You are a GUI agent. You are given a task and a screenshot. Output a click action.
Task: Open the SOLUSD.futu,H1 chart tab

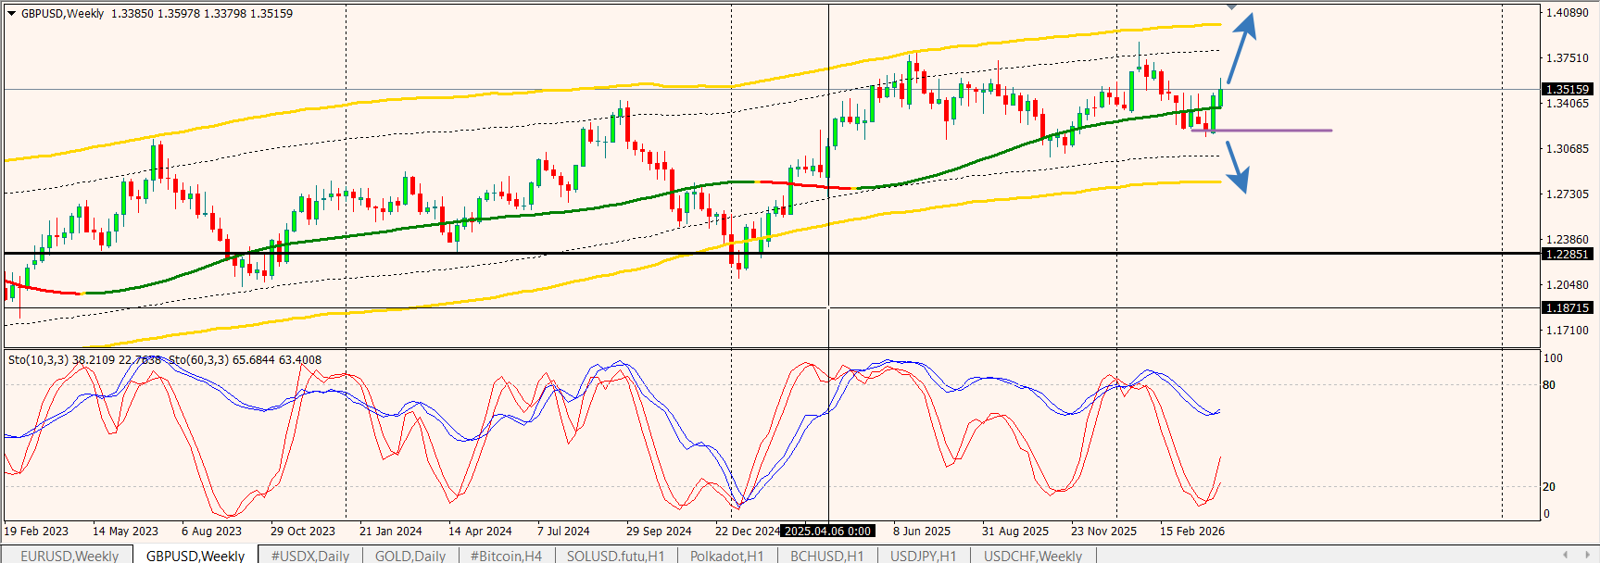point(616,556)
